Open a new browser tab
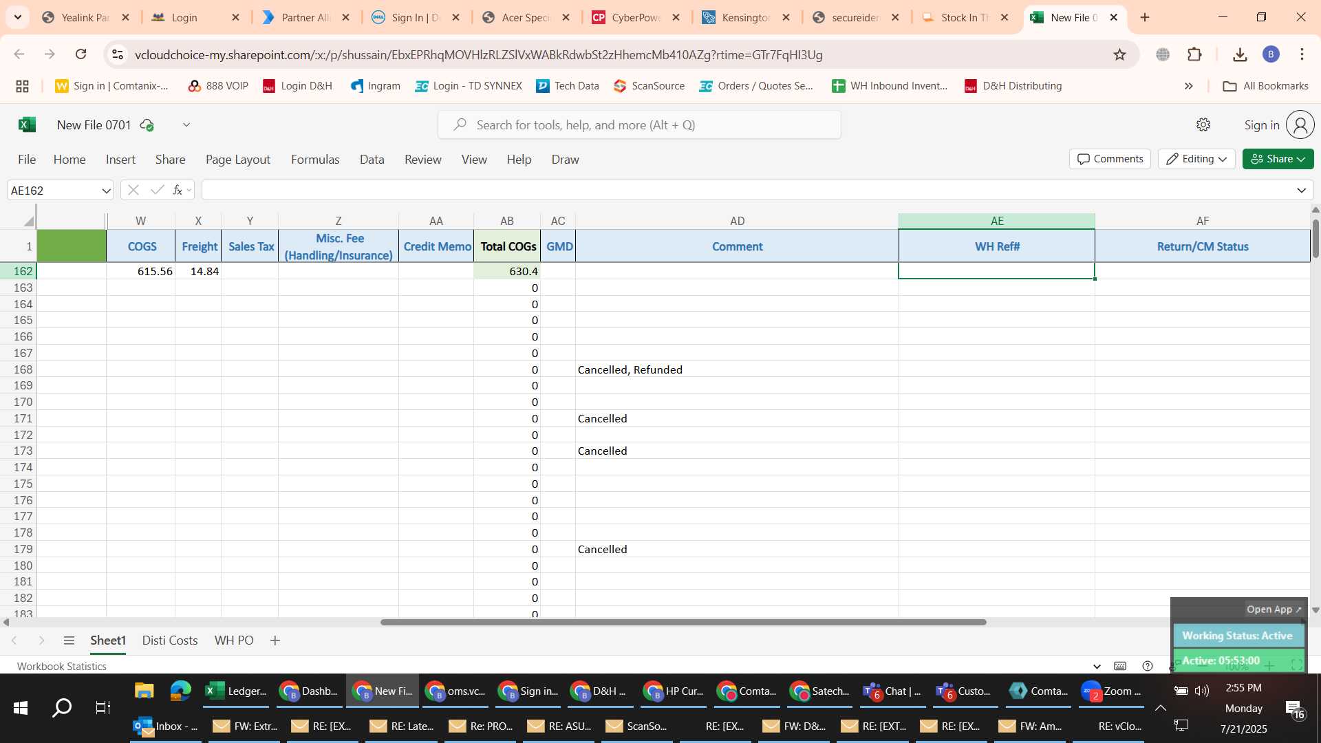Image resolution: width=1321 pixels, height=743 pixels. (1145, 17)
